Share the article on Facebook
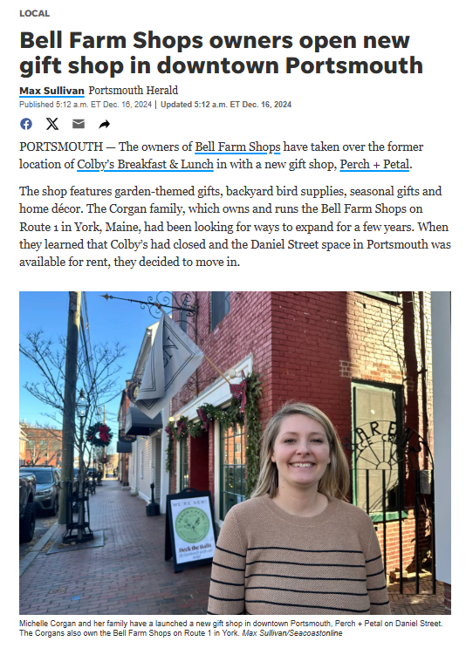The height and width of the screenshot is (655, 466). tap(26, 124)
